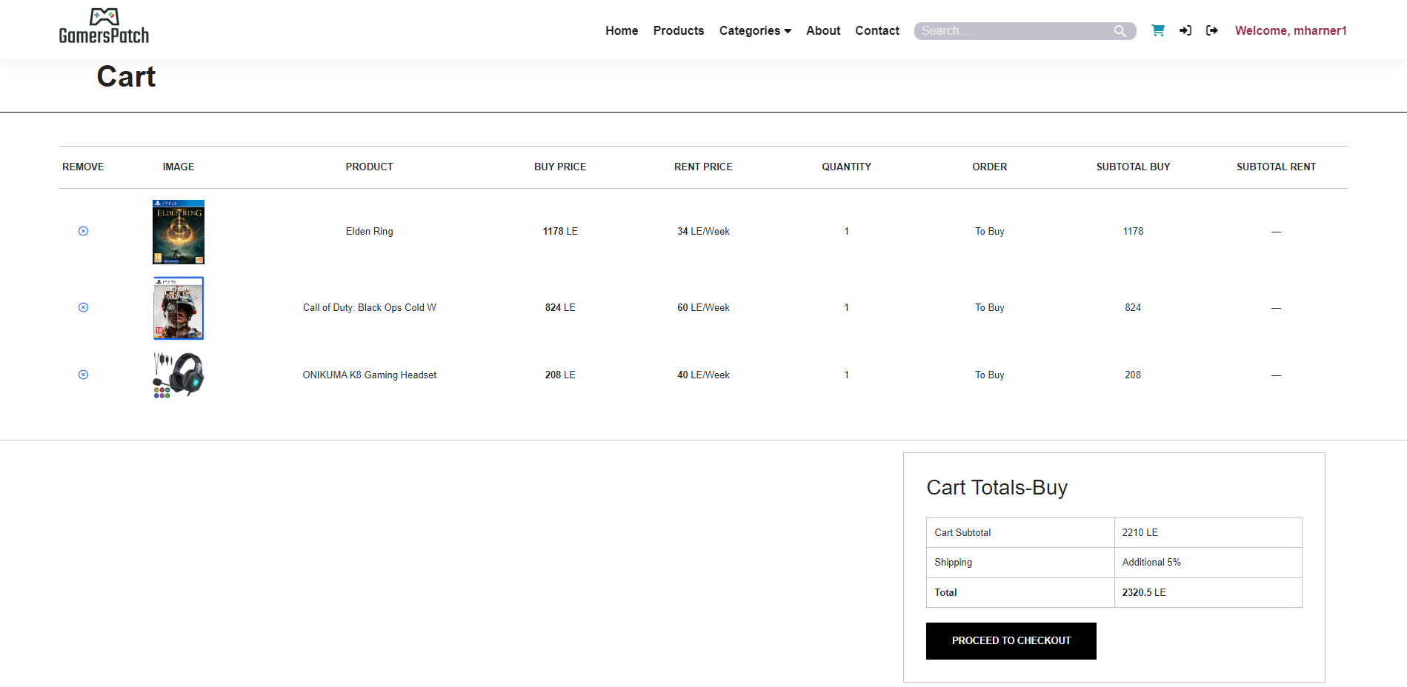Open the About page
Screen dimensions: 1407x687
pyautogui.click(x=822, y=30)
